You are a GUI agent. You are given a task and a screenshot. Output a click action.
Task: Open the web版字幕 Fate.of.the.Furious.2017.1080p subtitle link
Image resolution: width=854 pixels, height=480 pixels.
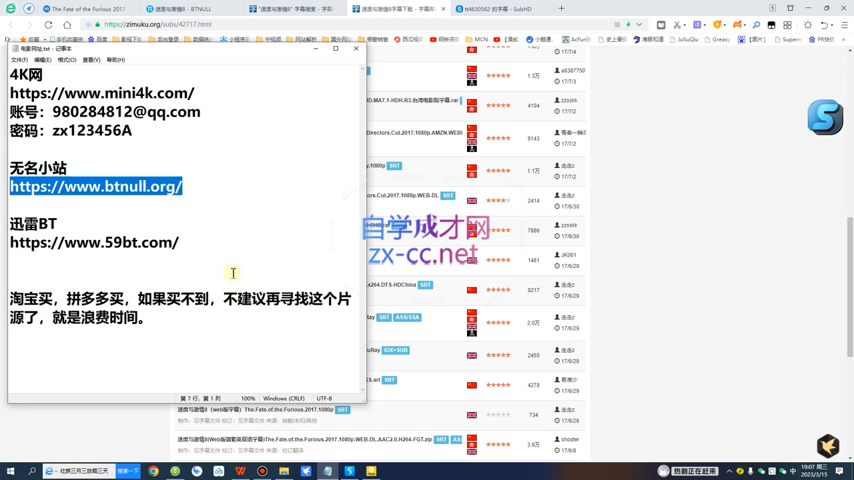tap(256, 410)
